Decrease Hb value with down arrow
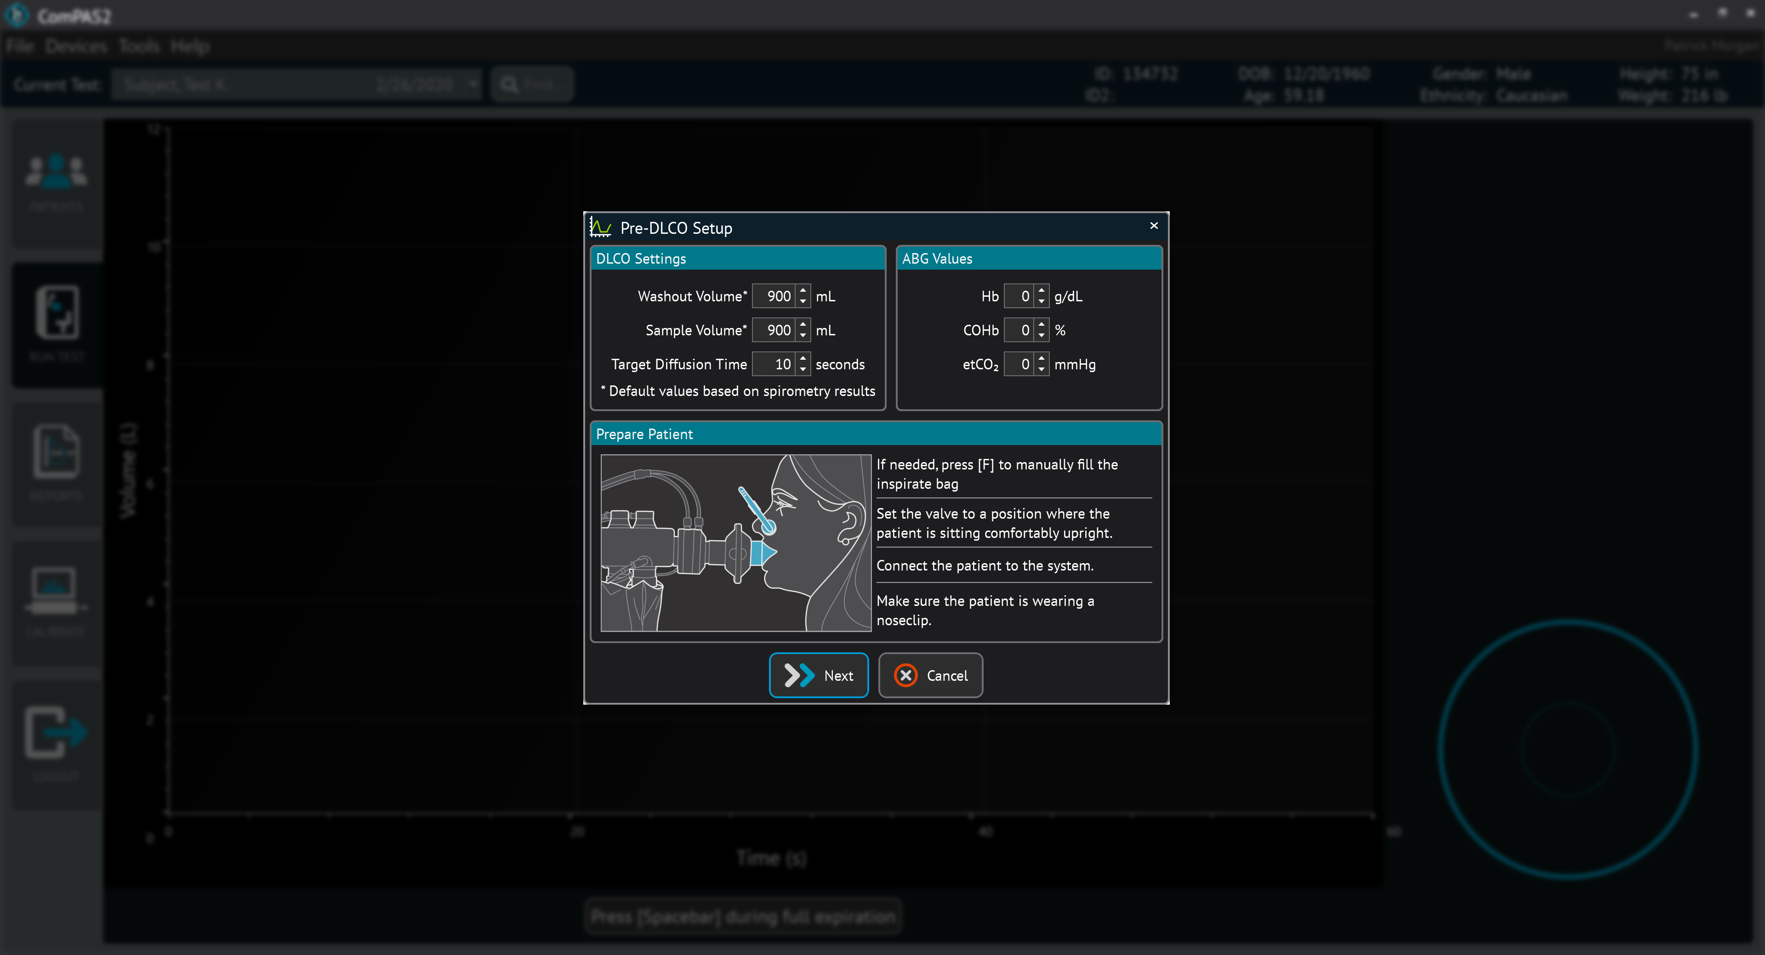 click(1042, 301)
